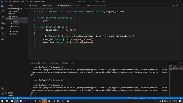Open the Help menu
Screen dimensions: 183x103
tap(43, 2)
